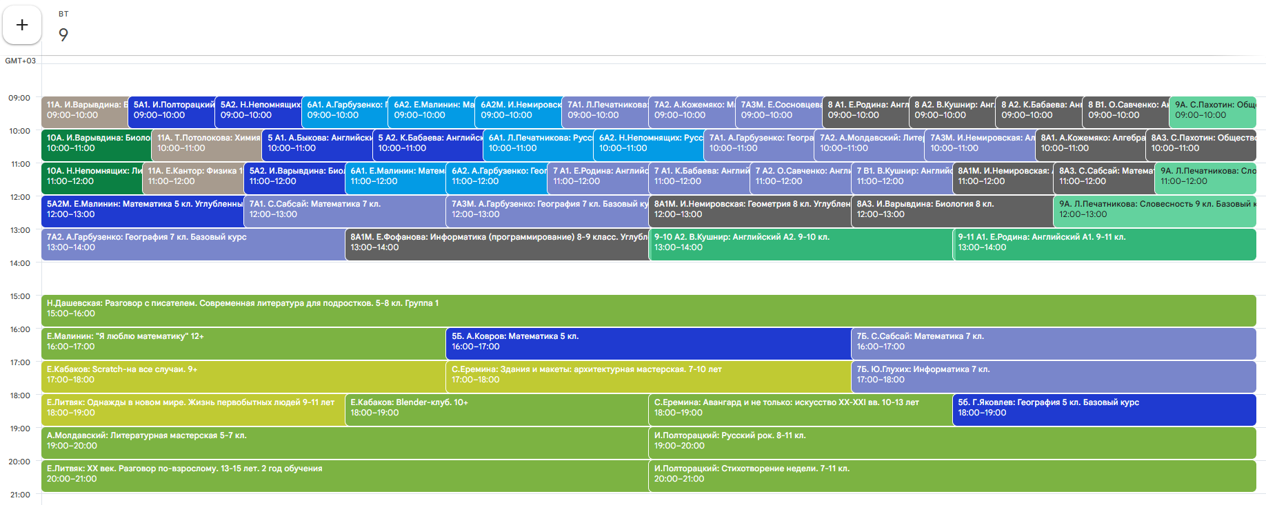This screenshot has width=1266, height=505.
Task: Open 8А3 И.Варывдина Биология 12:00 event
Action: (952, 211)
